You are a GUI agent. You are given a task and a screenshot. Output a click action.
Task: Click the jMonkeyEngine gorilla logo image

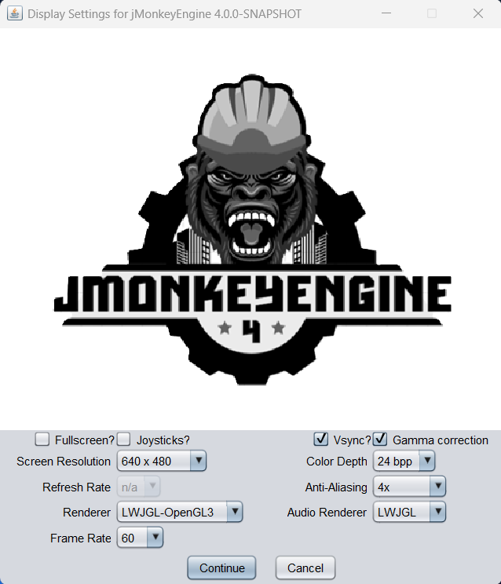coord(253,229)
